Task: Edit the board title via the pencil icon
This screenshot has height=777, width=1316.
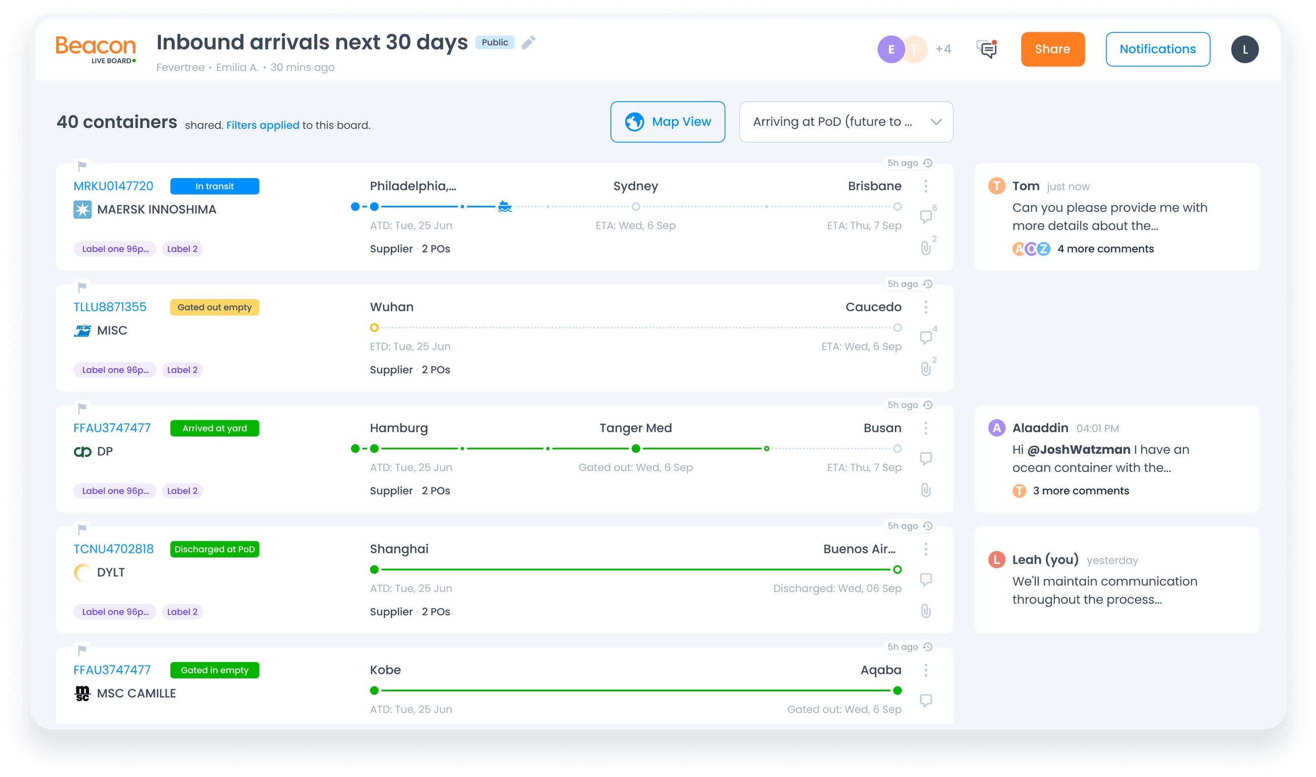Action: coord(528,43)
